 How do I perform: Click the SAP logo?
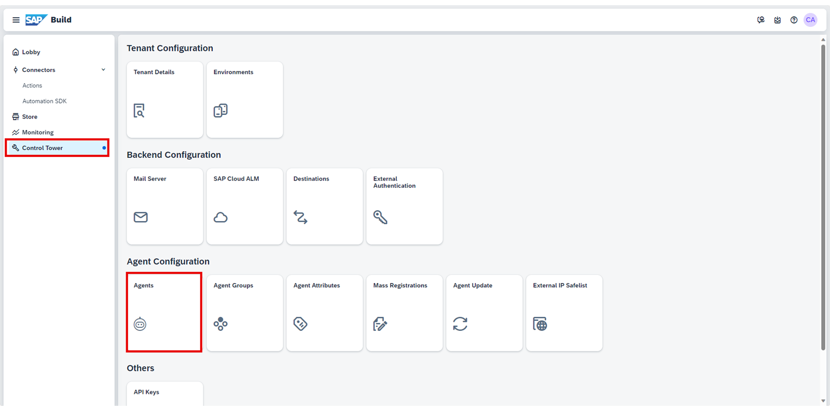click(x=36, y=20)
